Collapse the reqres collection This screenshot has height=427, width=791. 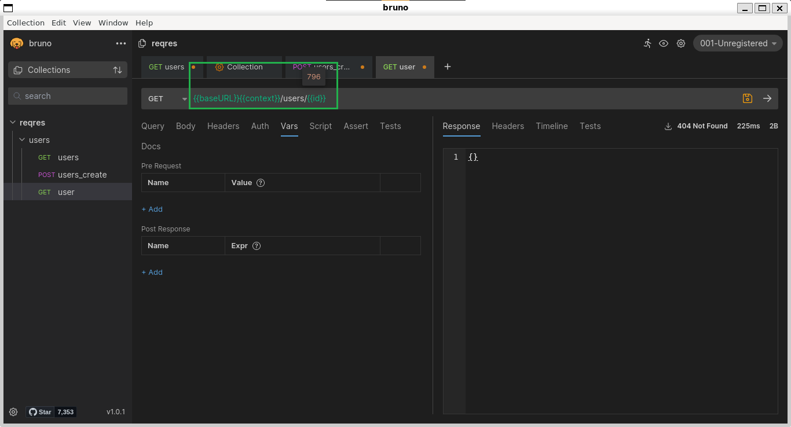point(13,122)
